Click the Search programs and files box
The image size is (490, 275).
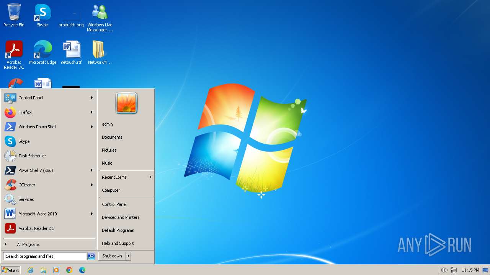tap(45, 256)
